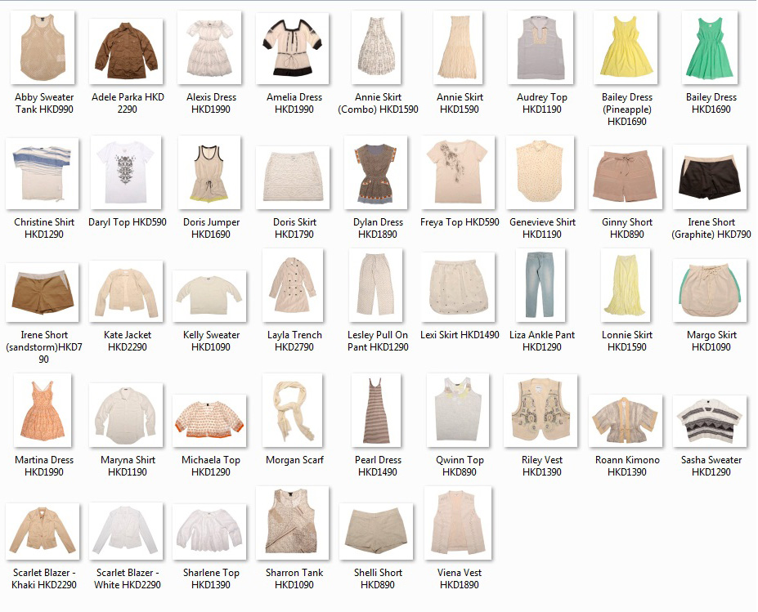Open the Adele Parka brown jacket image
Image resolution: width=758 pixels, height=612 pixels.
click(x=126, y=51)
